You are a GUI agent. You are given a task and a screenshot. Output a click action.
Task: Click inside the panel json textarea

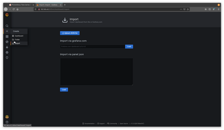pos(97,72)
